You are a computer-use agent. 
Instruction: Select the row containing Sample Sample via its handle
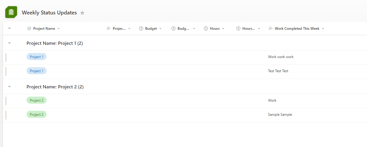[6, 115]
